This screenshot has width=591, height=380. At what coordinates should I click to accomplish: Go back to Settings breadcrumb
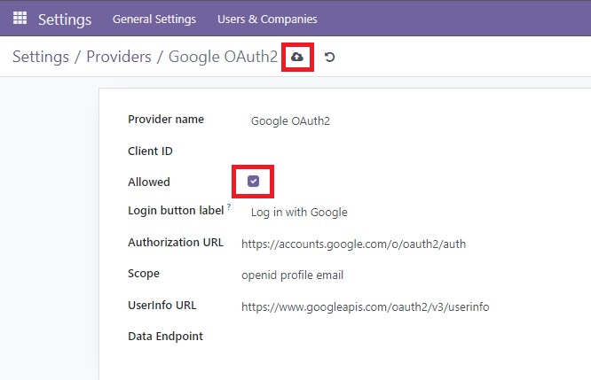pos(41,57)
